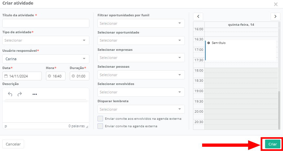Click the undo arrow in description editor

pyautogui.click(x=10, y=94)
